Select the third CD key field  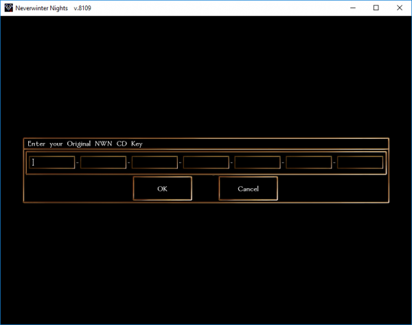point(154,162)
